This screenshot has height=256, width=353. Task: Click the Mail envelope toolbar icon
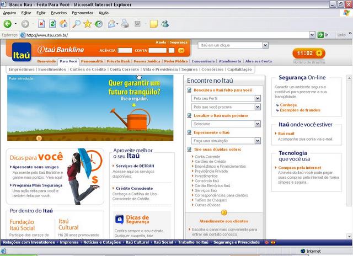tap(111, 24)
